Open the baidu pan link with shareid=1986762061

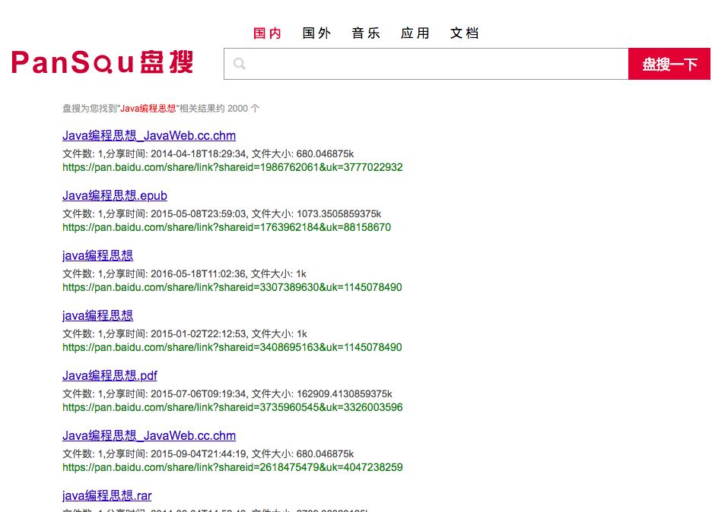(x=232, y=167)
